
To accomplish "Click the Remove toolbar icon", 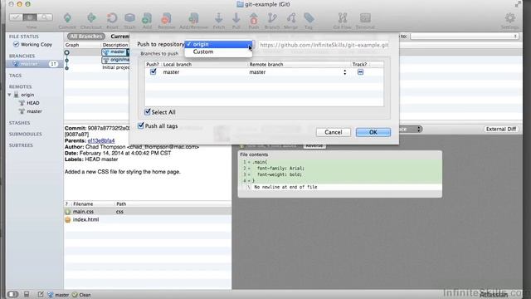I will click(x=166, y=18).
